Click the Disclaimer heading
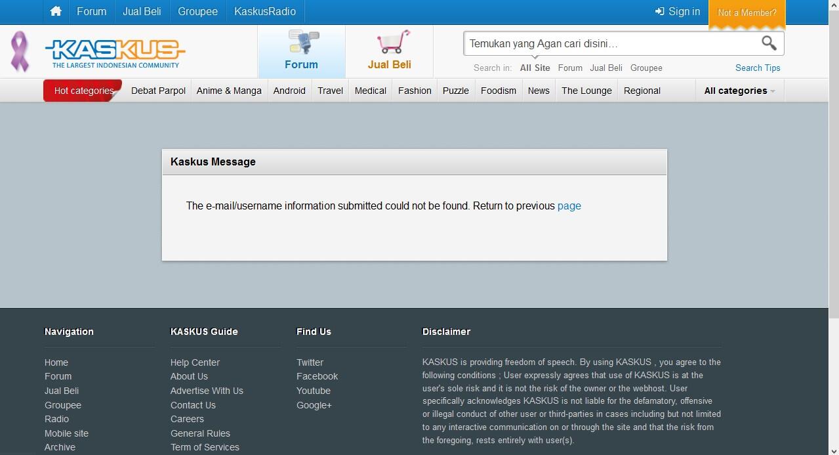This screenshot has width=839, height=455. coord(446,332)
